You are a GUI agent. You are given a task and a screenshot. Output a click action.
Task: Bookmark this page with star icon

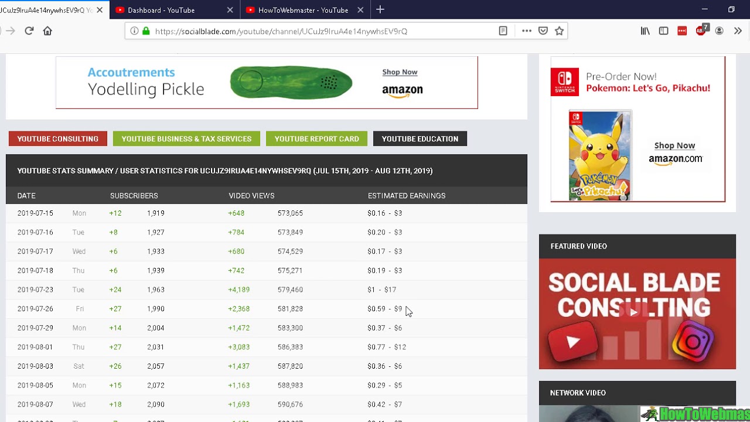[x=560, y=31]
